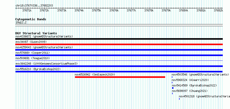Open the esv34087 (Gusev2009) label
This screenshot has width=230, height=109.
pyautogui.click(x=31, y=42)
